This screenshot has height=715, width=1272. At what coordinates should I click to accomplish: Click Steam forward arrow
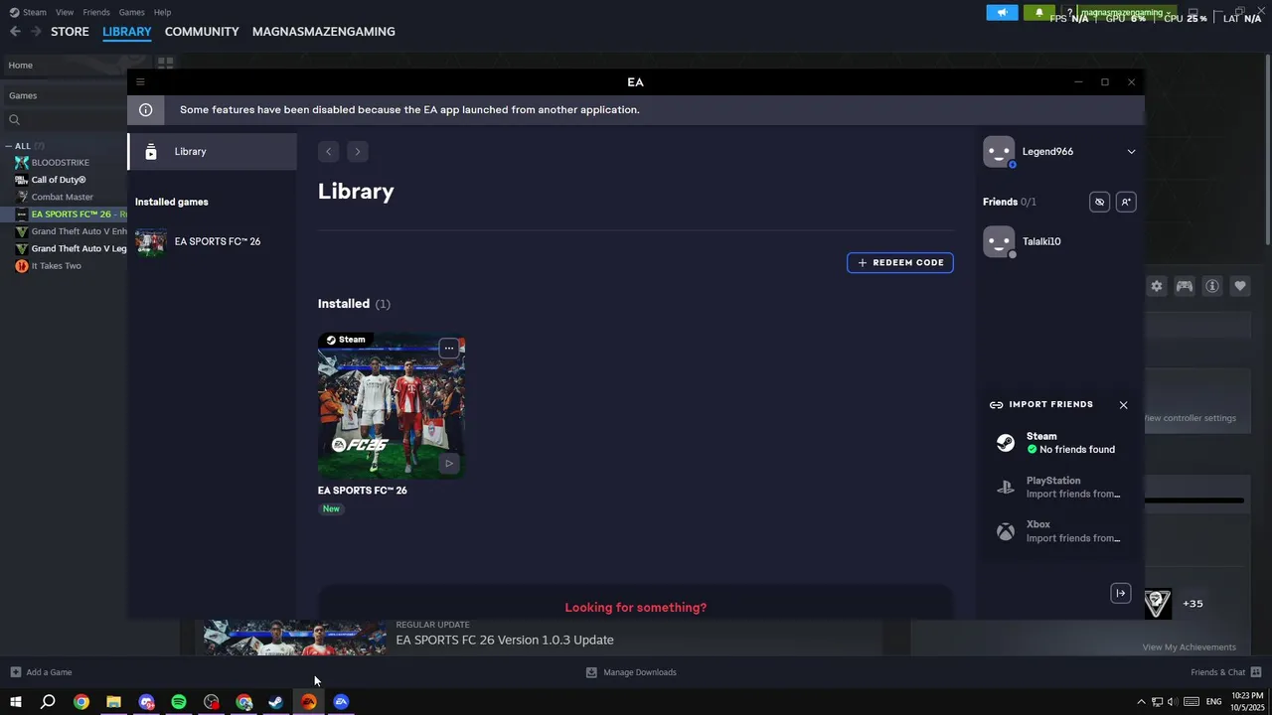click(36, 32)
